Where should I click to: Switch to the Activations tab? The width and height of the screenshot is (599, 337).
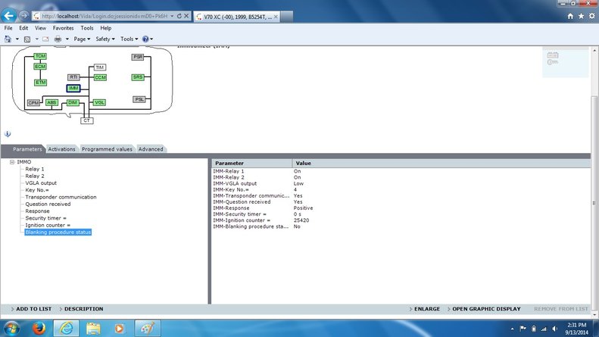click(x=61, y=149)
